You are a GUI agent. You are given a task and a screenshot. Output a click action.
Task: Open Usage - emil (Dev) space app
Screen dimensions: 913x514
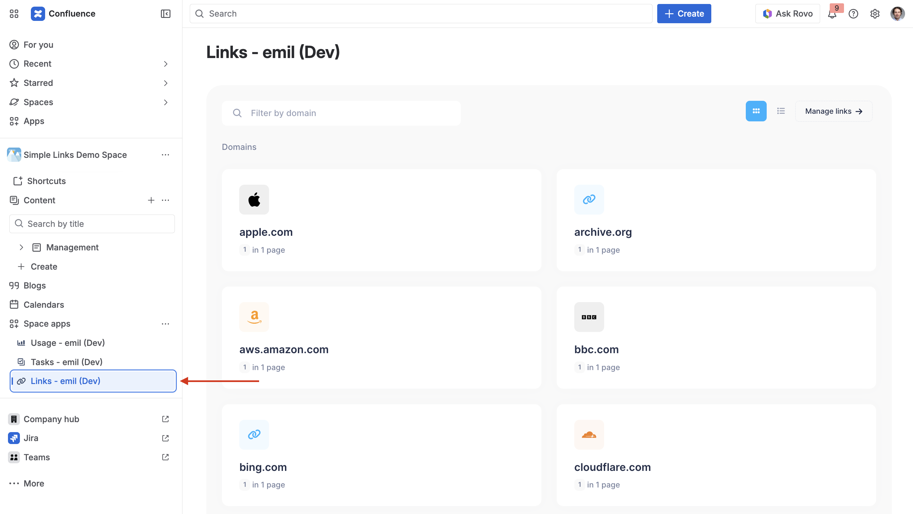67,343
